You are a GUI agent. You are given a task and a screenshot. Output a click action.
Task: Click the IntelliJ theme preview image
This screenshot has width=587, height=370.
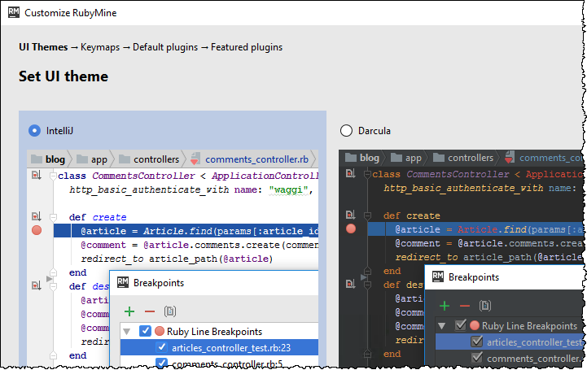click(173, 244)
